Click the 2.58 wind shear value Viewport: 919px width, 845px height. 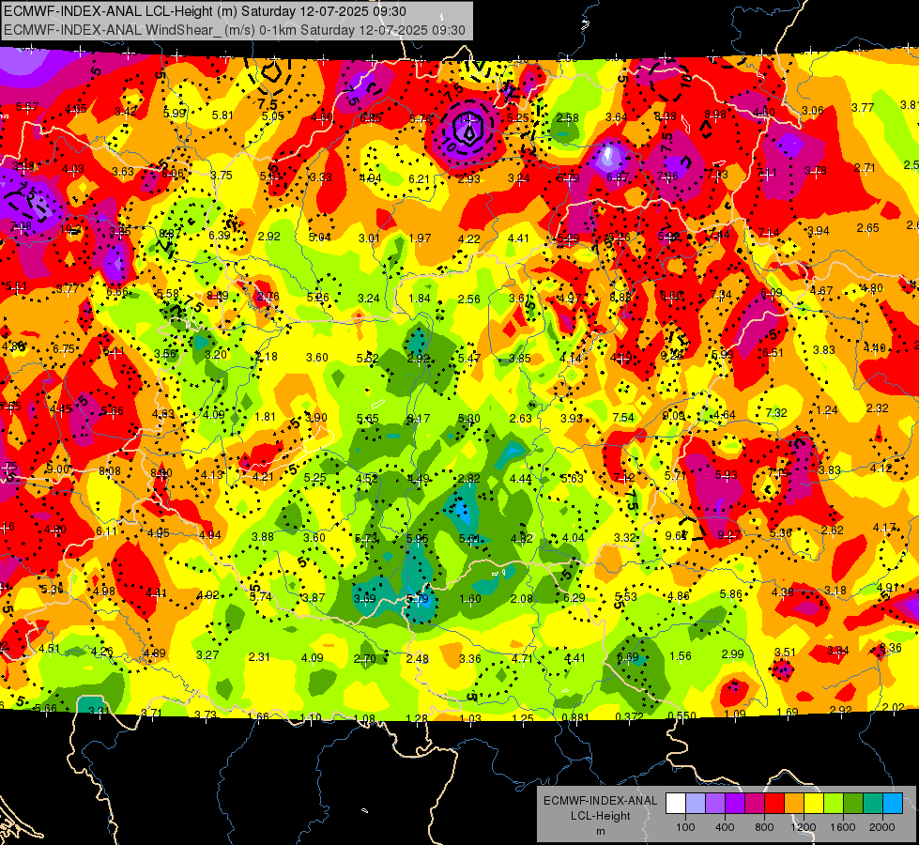click(x=567, y=118)
